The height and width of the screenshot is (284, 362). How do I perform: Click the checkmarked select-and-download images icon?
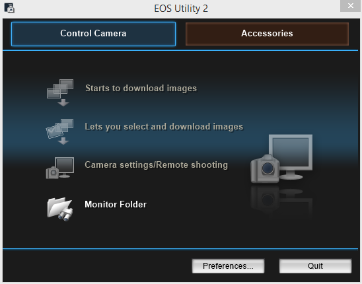coord(60,131)
